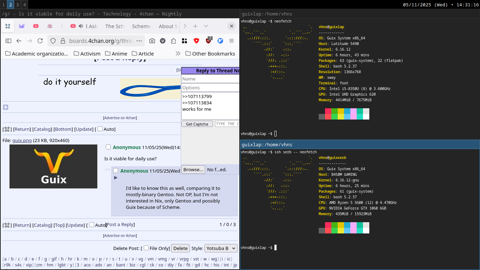Enable the Auto checkbox beside the Top link
This screenshot has height=270, width=480.
pyautogui.click(x=92, y=225)
